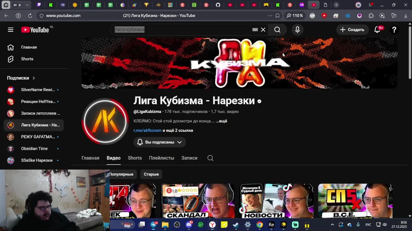The width and height of the screenshot is (412, 231).
Task: Open the YouTube hamburger guide menu
Action: tap(11, 30)
